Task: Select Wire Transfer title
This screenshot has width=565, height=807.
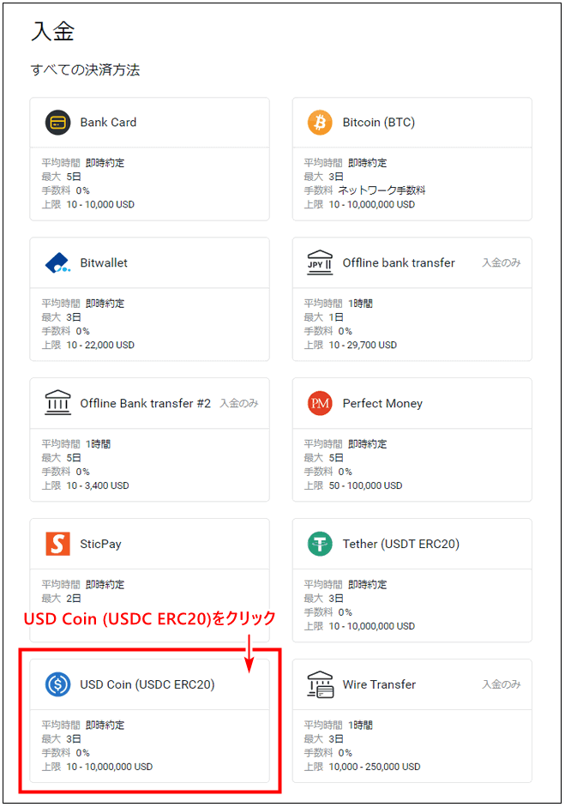Action: tap(379, 684)
